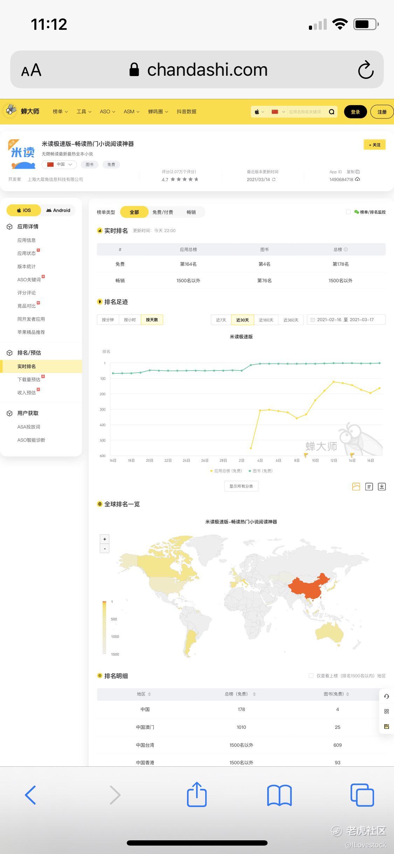The height and width of the screenshot is (854, 394).
Task: Click the feedback note floating icon
Action: (x=387, y=726)
